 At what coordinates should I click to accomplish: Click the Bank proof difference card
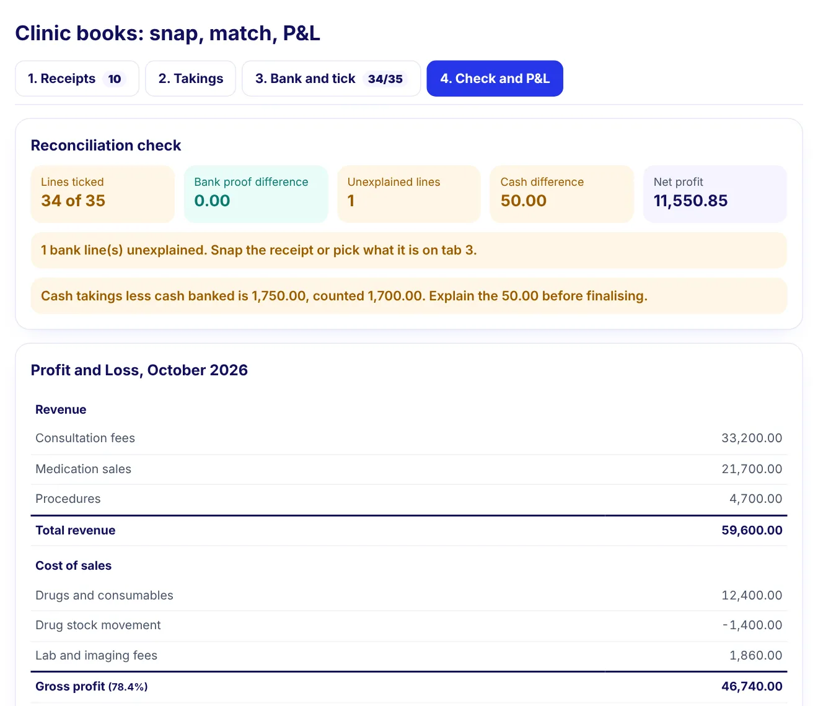pos(256,194)
